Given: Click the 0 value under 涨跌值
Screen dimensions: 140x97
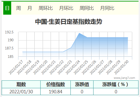Looking at the screenshot, I should pyautogui.click(x=82, y=91).
